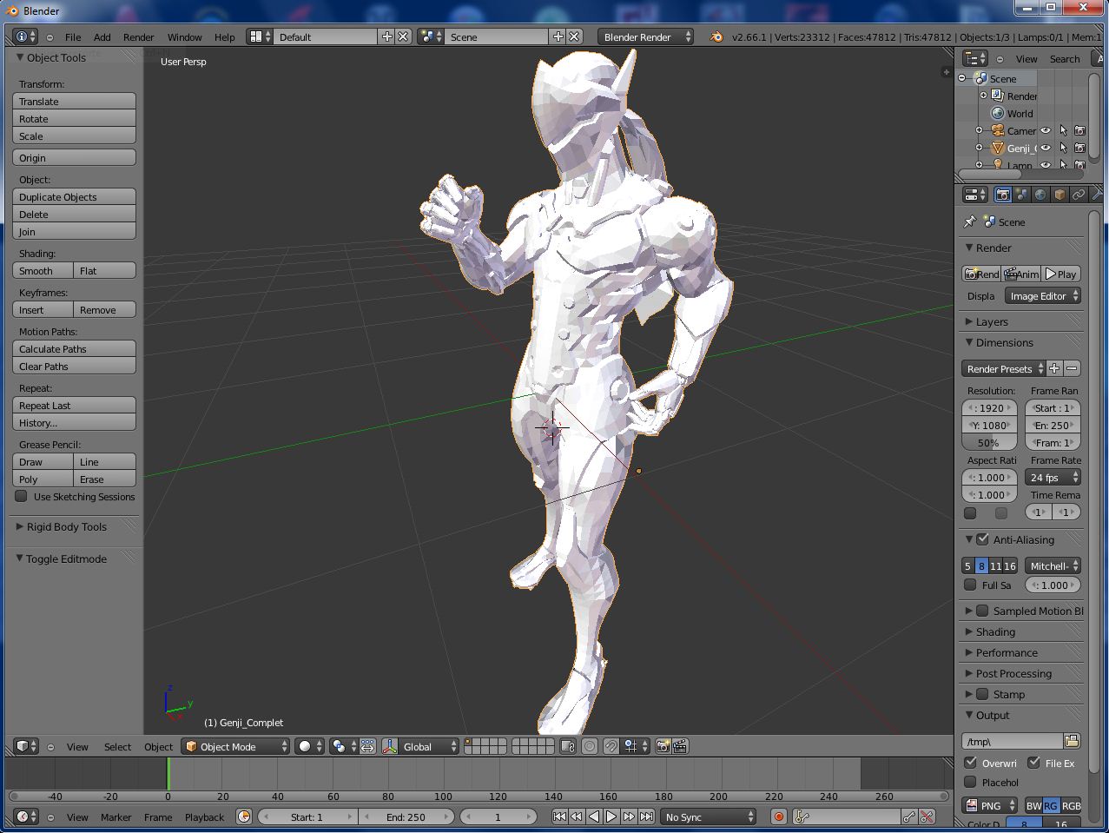Toggle the 3D manipulator widget icon
1109x833 pixels.
point(389,746)
